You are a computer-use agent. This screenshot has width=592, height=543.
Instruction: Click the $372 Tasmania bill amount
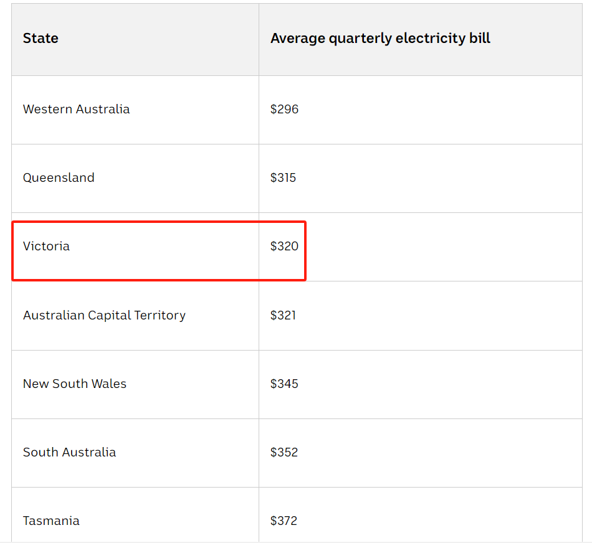pyautogui.click(x=284, y=521)
